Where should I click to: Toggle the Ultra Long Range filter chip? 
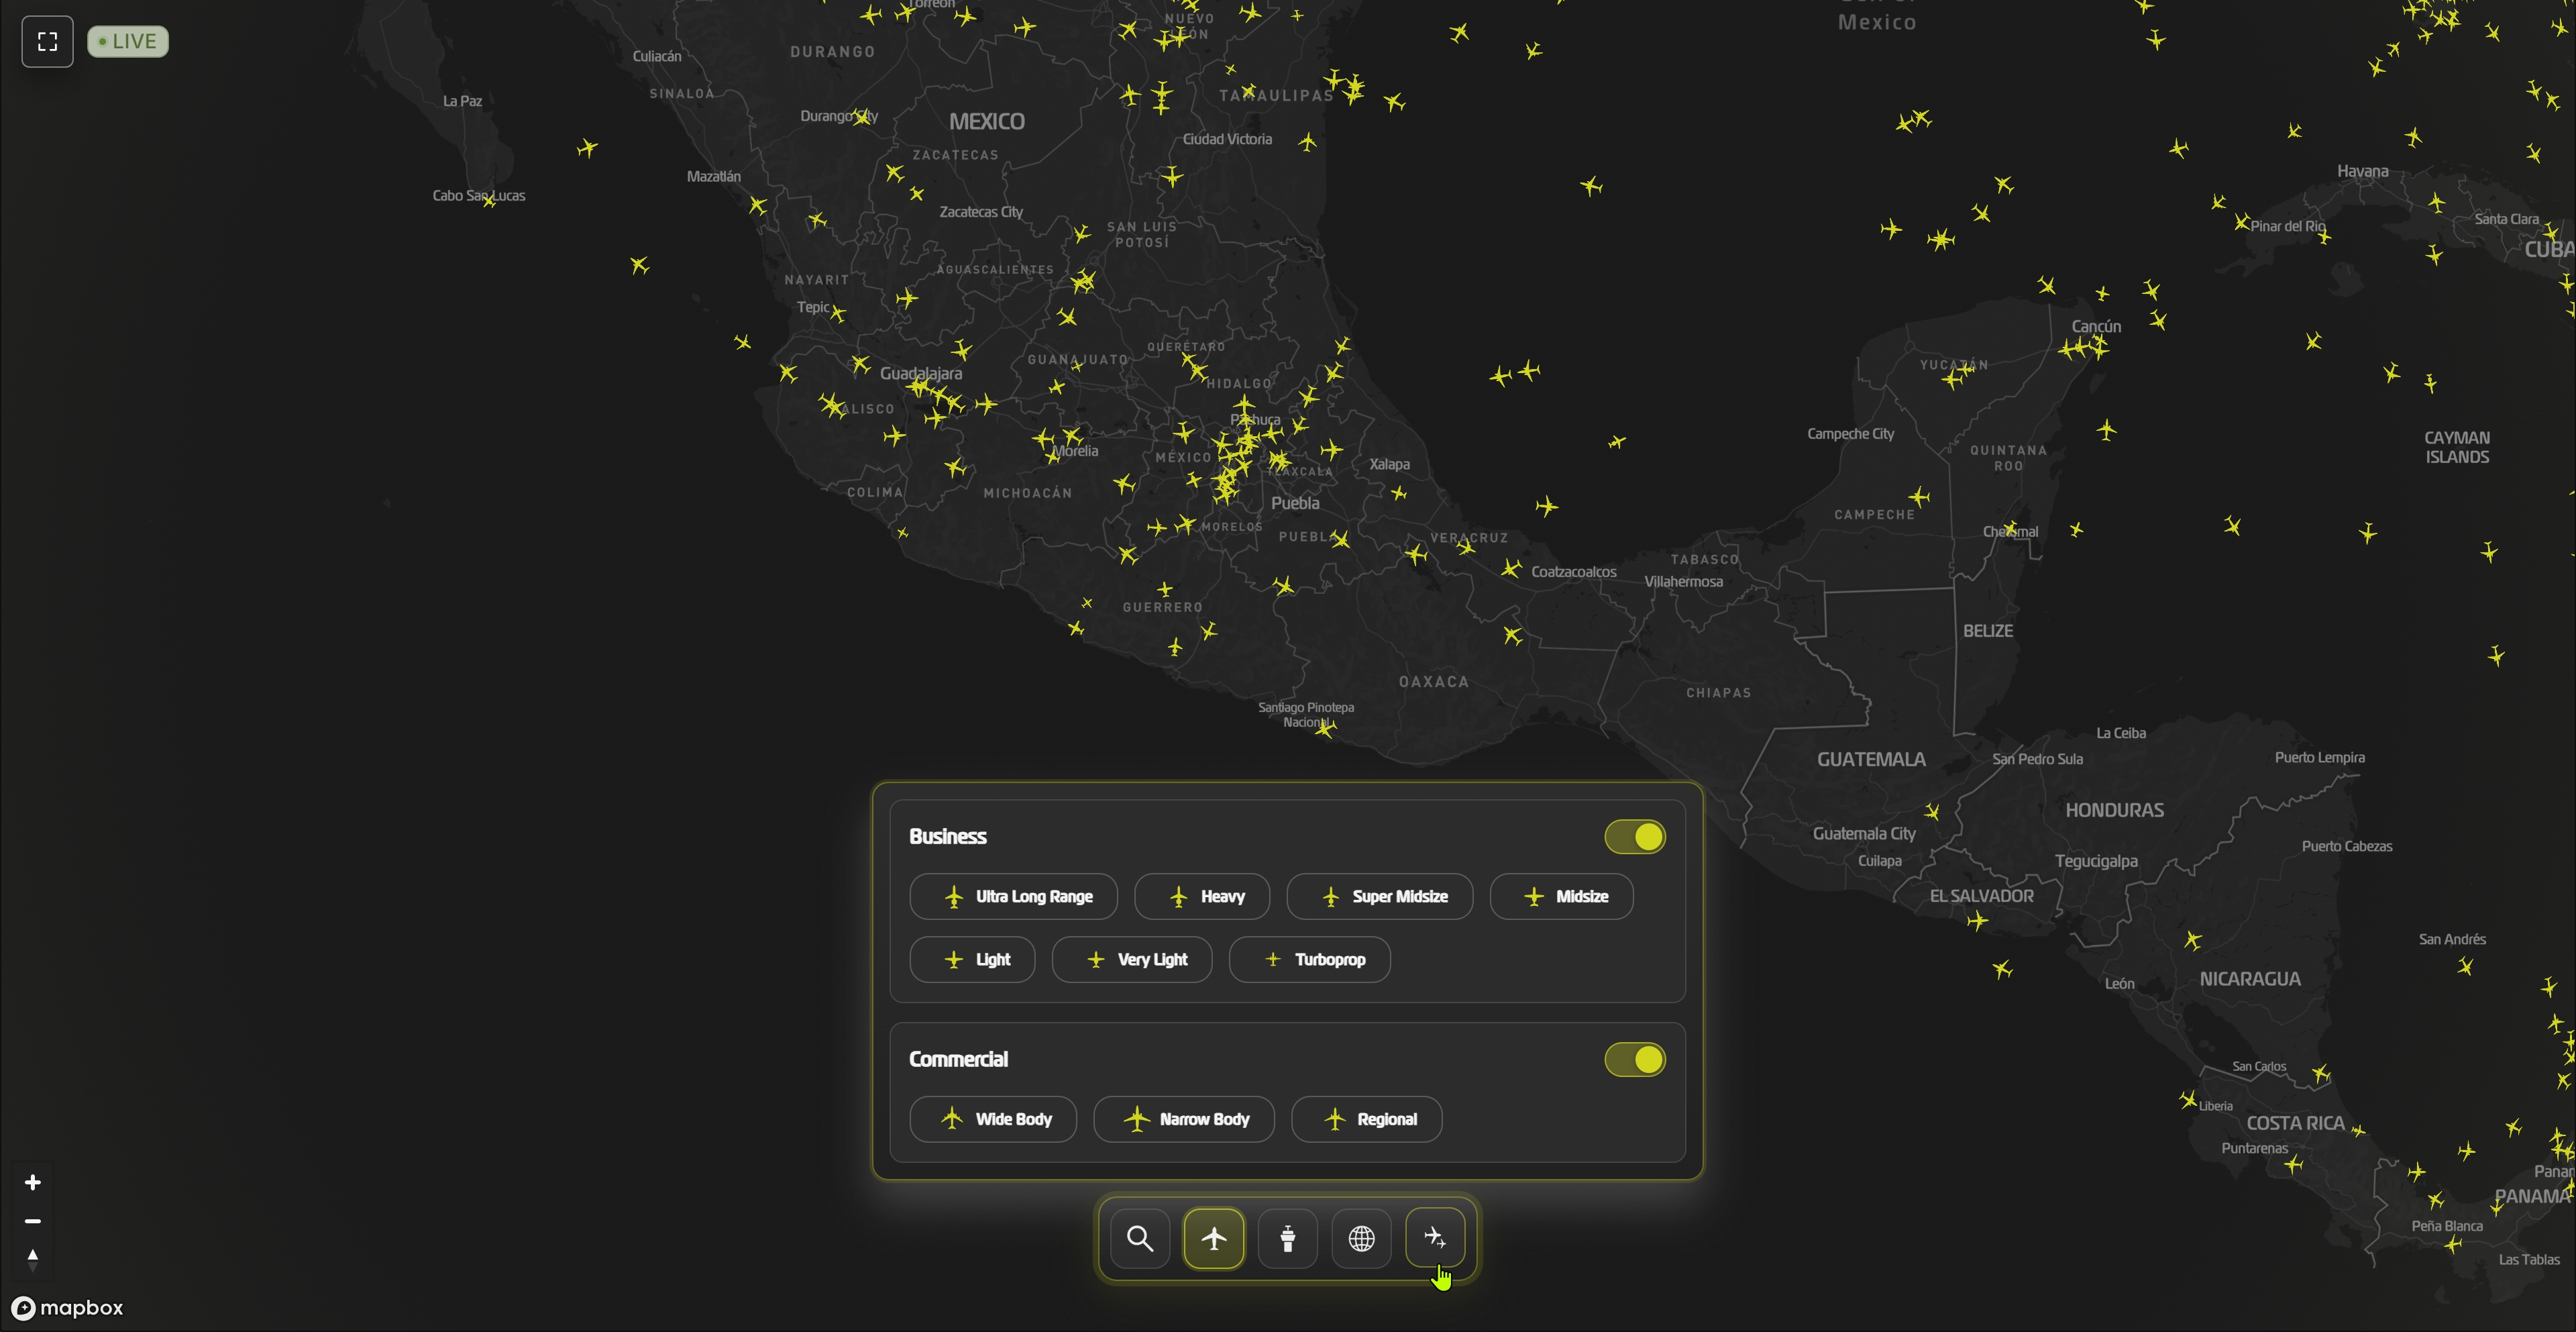1013,896
